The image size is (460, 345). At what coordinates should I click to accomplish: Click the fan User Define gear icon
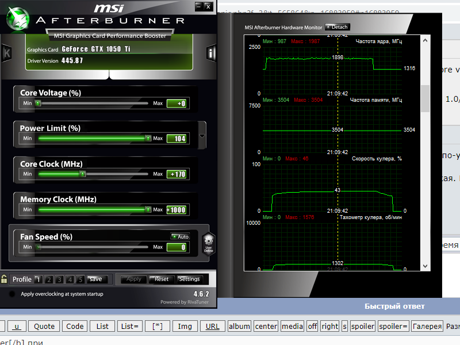pyautogui.click(x=208, y=243)
